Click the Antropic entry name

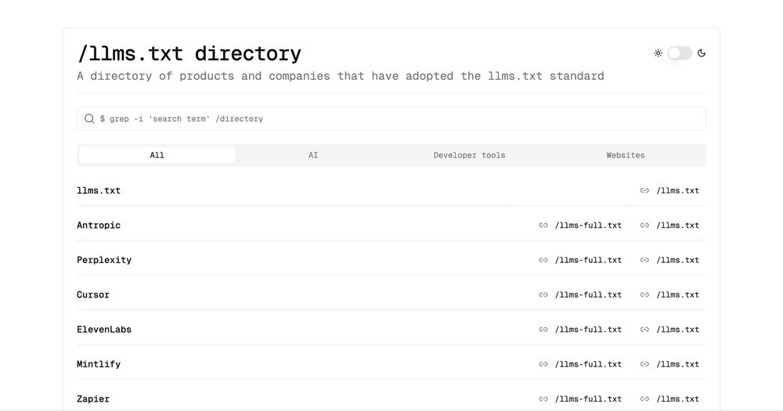(99, 225)
